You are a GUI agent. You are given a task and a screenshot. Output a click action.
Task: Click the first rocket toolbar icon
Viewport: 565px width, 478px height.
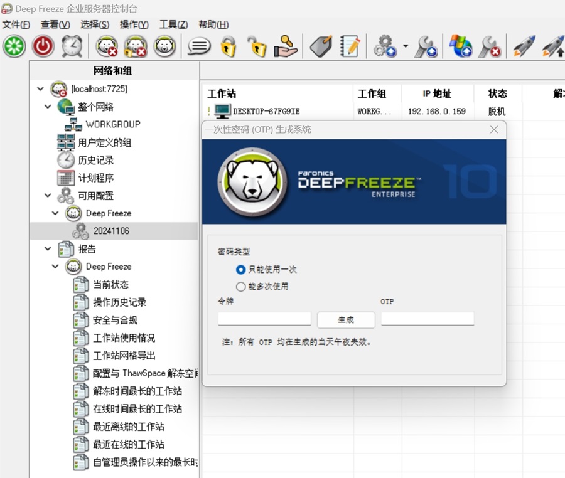(x=524, y=46)
